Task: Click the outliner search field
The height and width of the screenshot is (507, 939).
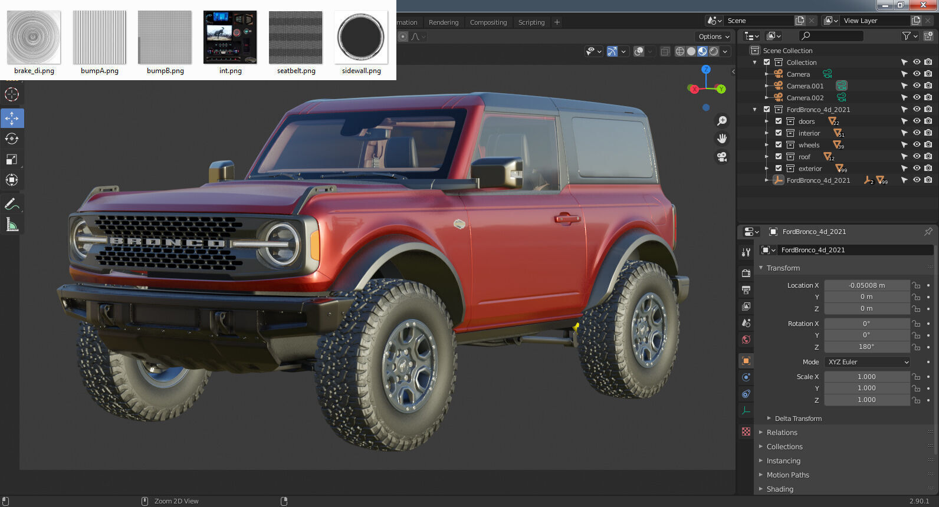Action: 831,36
